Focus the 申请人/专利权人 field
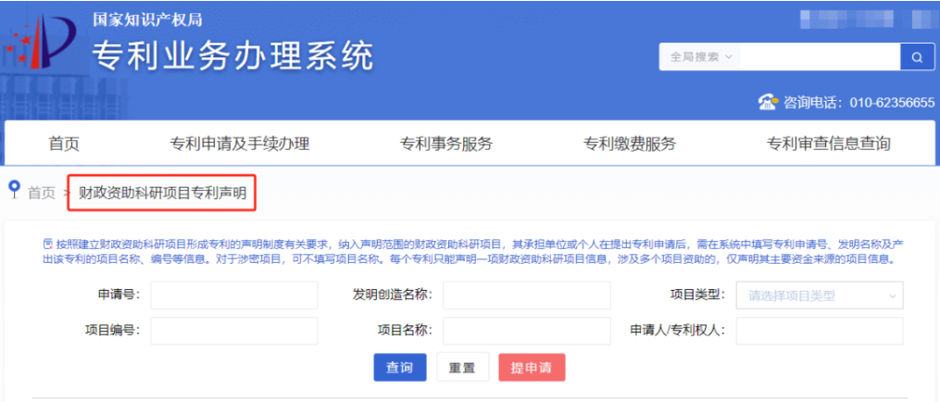This screenshot has width=940, height=402. click(819, 331)
